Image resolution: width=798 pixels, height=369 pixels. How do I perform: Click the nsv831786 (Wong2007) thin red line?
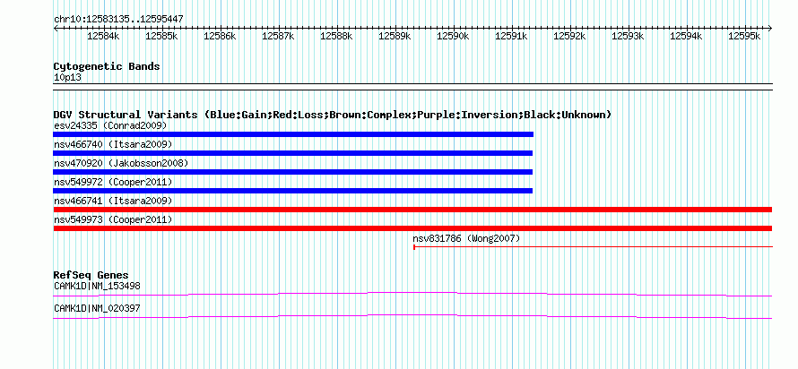pyautogui.click(x=593, y=247)
